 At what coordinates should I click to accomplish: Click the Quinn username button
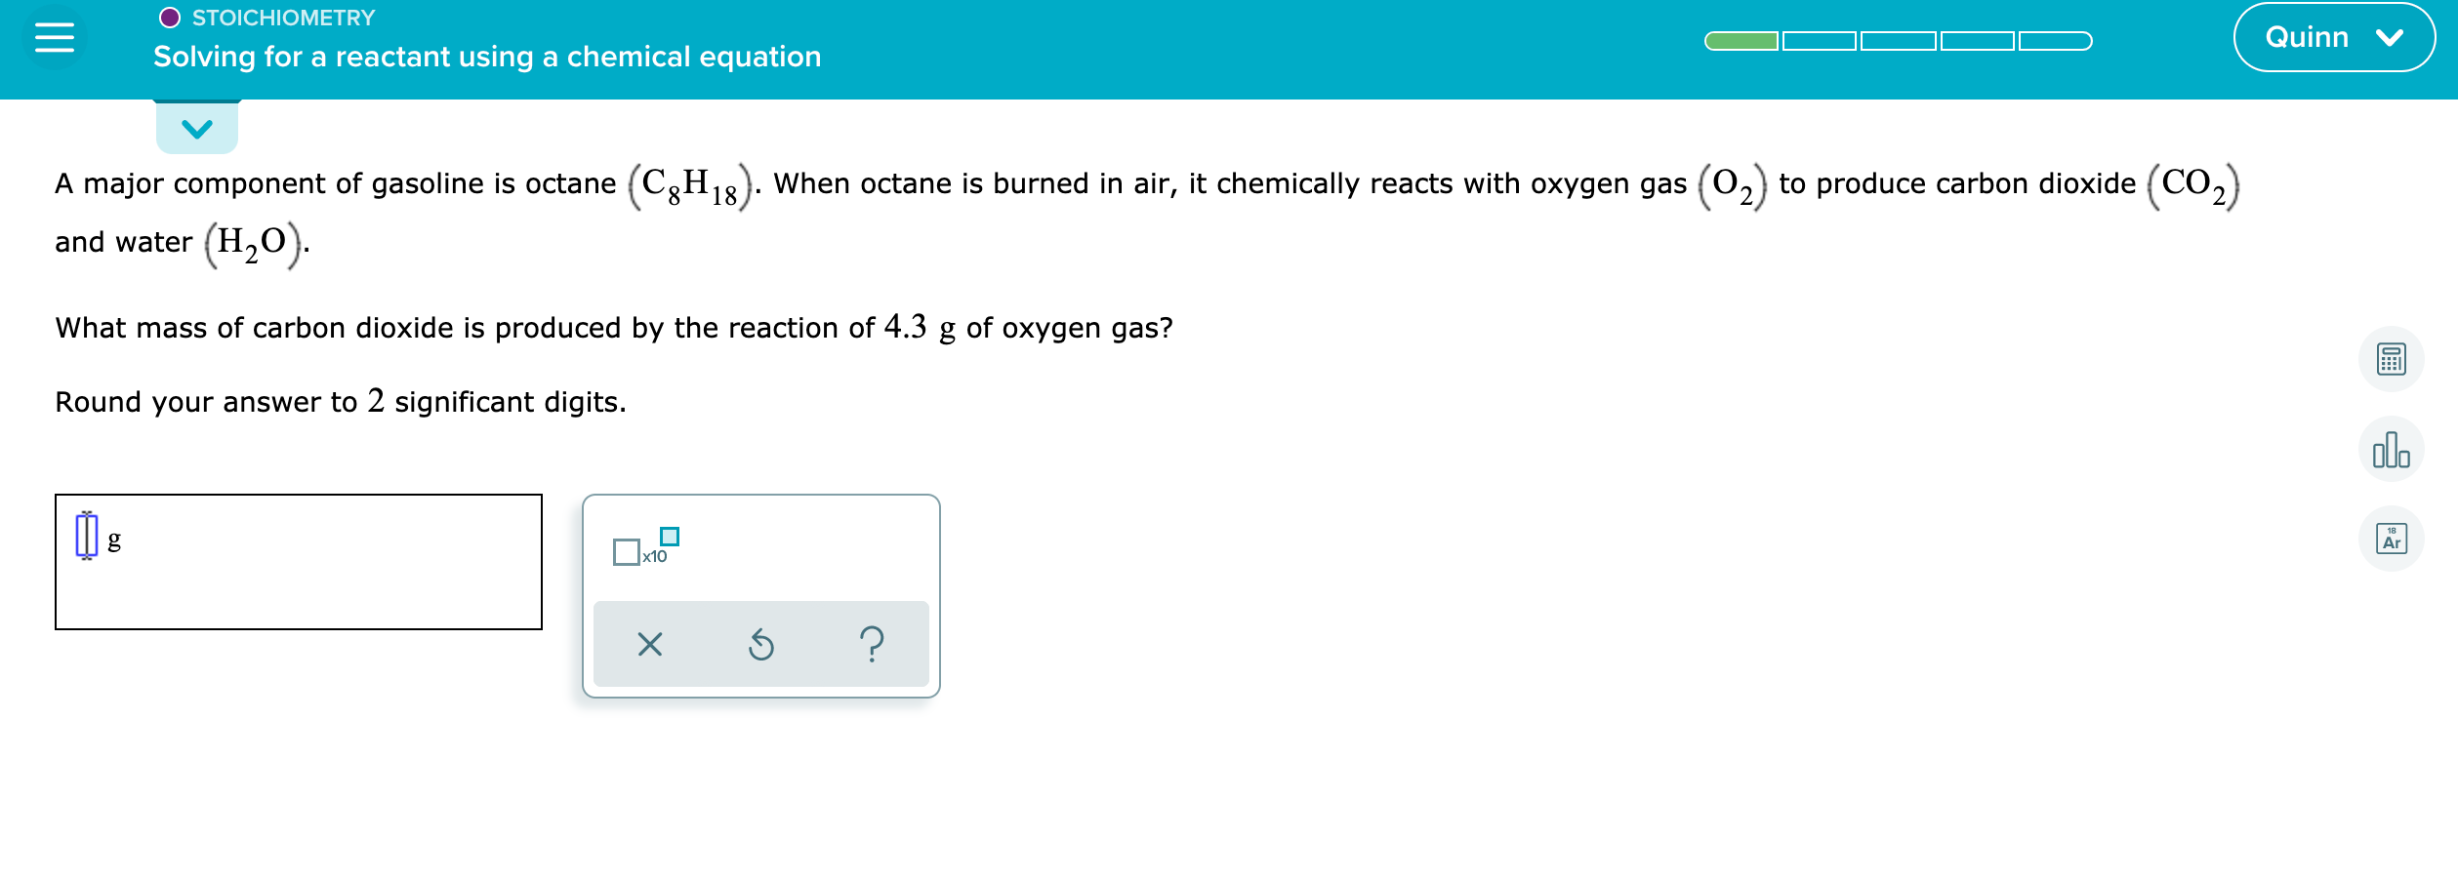pyautogui.click(x=2308, y=36)
